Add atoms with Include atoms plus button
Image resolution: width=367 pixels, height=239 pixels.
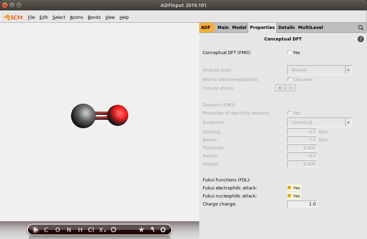pos(280,88)
